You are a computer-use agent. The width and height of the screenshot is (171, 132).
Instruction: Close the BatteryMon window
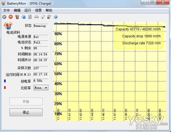pyautogui.click(x=163, y=2)
